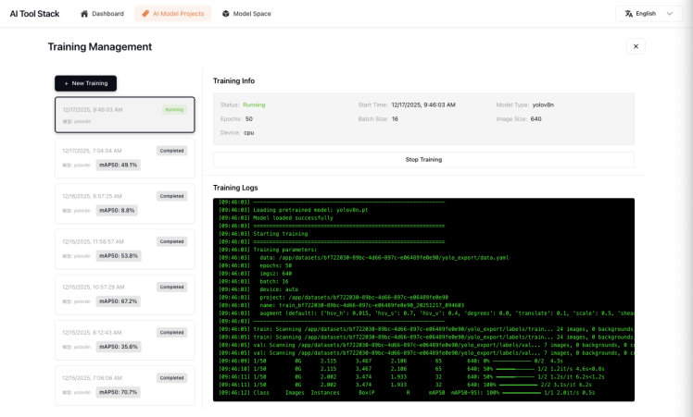Click the Model Space cube icon
This screenshot has height=417, width=693.
tap(226, 14)
